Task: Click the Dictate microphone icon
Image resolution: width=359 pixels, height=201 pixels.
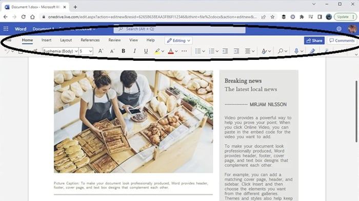Action: [x=296, y=51]
